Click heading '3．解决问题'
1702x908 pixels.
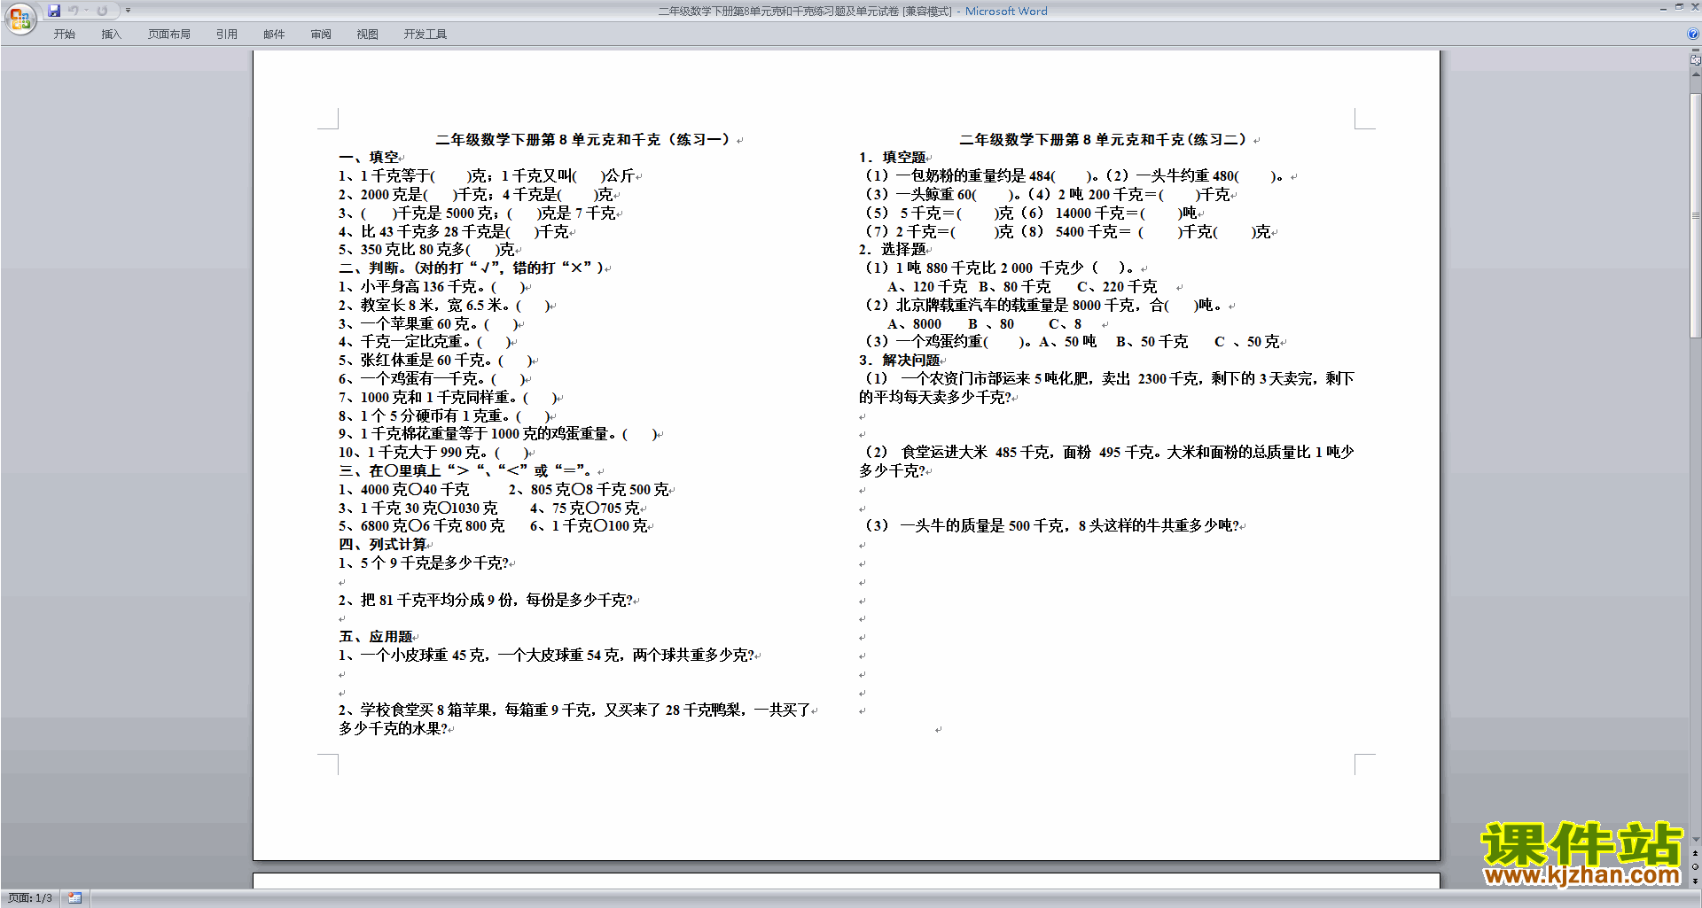coord(899,361)
